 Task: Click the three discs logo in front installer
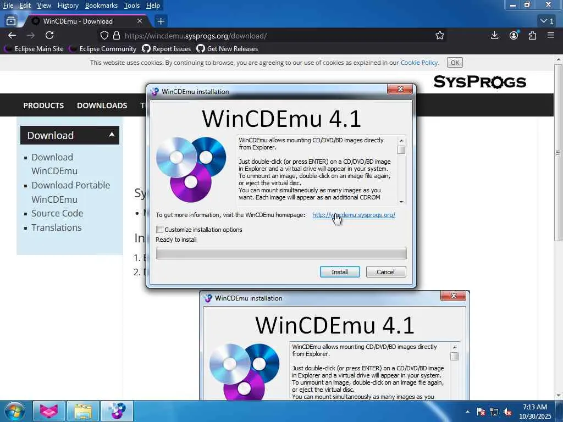click(x=191, y=169)
